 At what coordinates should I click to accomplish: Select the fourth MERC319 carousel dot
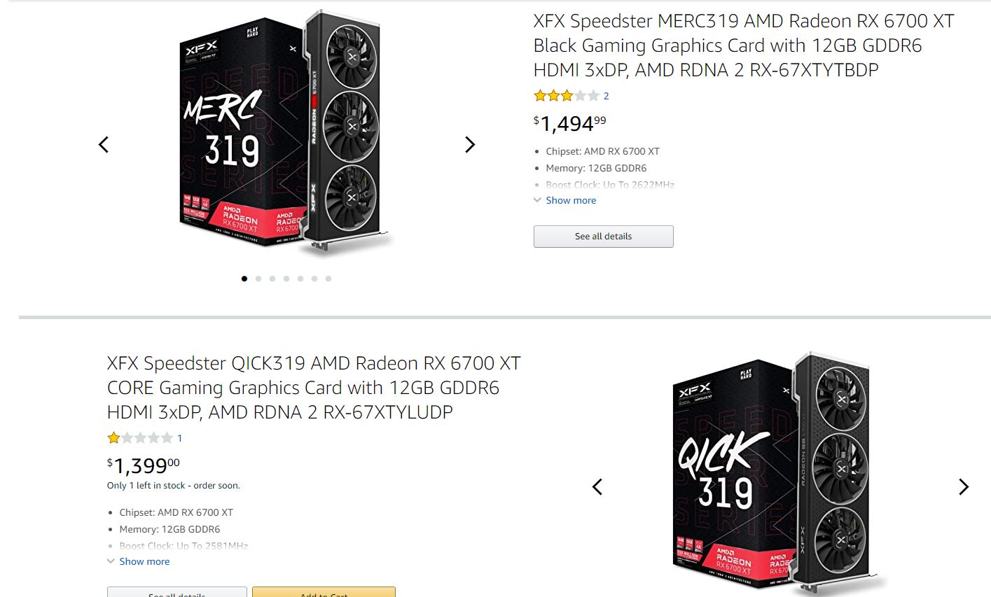286,279
